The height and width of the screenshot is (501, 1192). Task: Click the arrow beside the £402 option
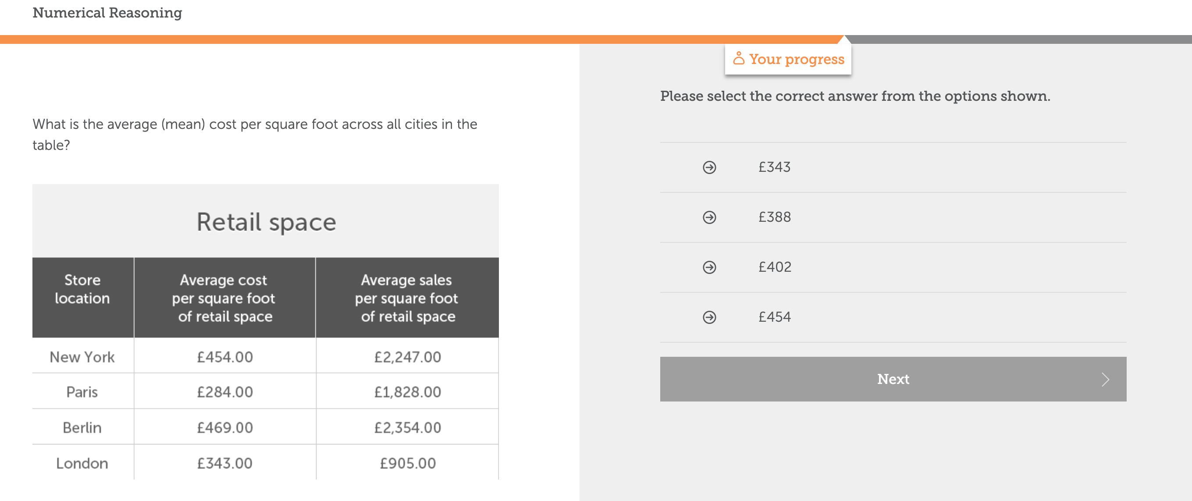coord(710,267)
